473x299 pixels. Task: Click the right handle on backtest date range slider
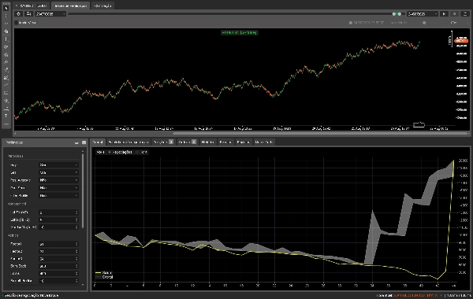400,14
